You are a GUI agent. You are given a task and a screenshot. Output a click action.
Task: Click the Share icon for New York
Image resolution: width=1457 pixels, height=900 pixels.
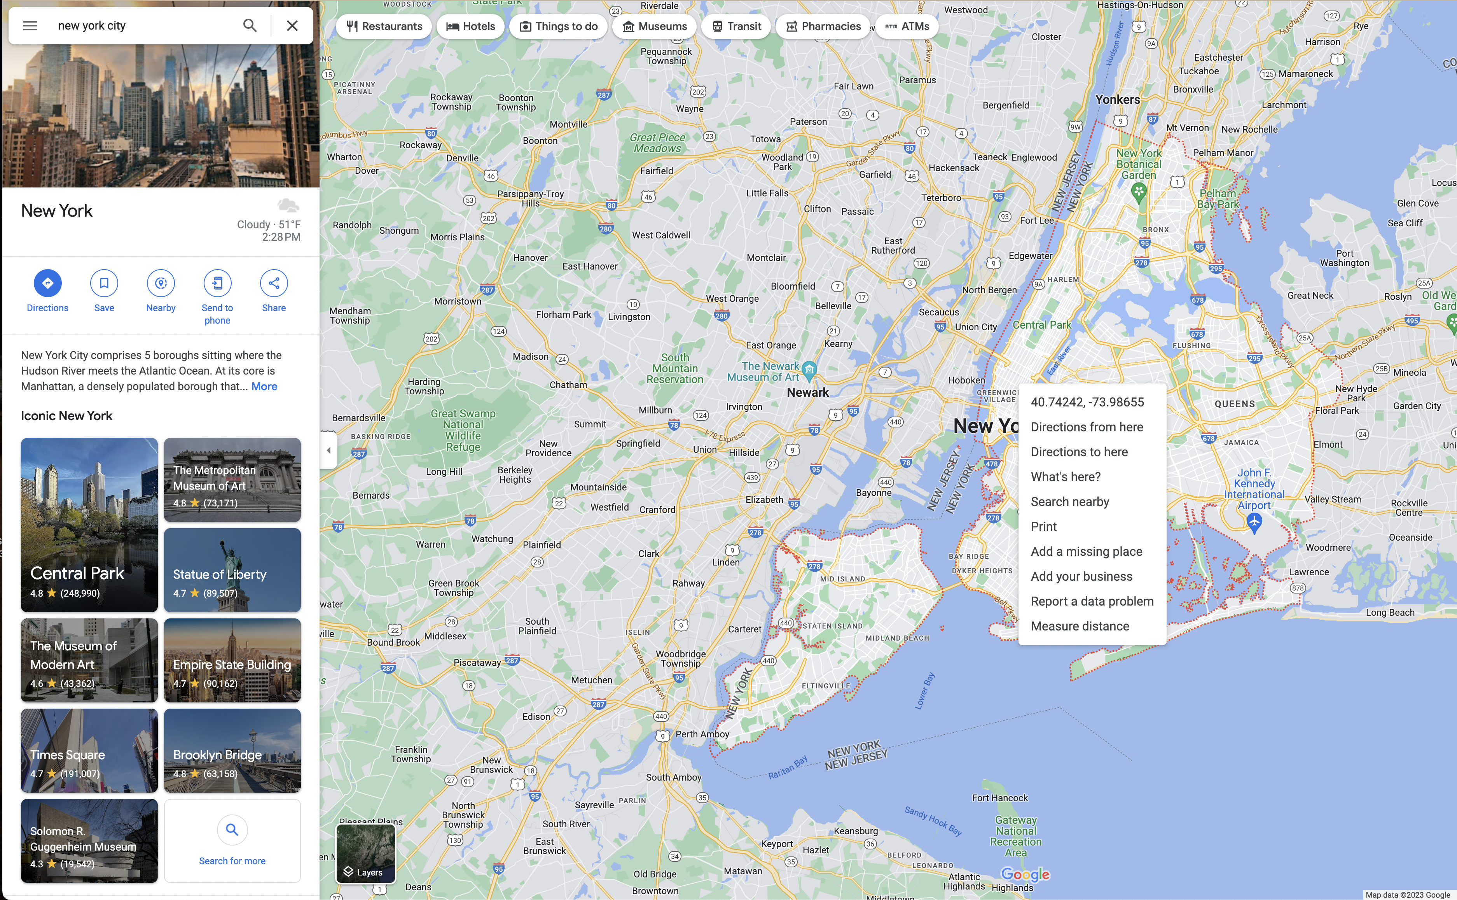272,282
